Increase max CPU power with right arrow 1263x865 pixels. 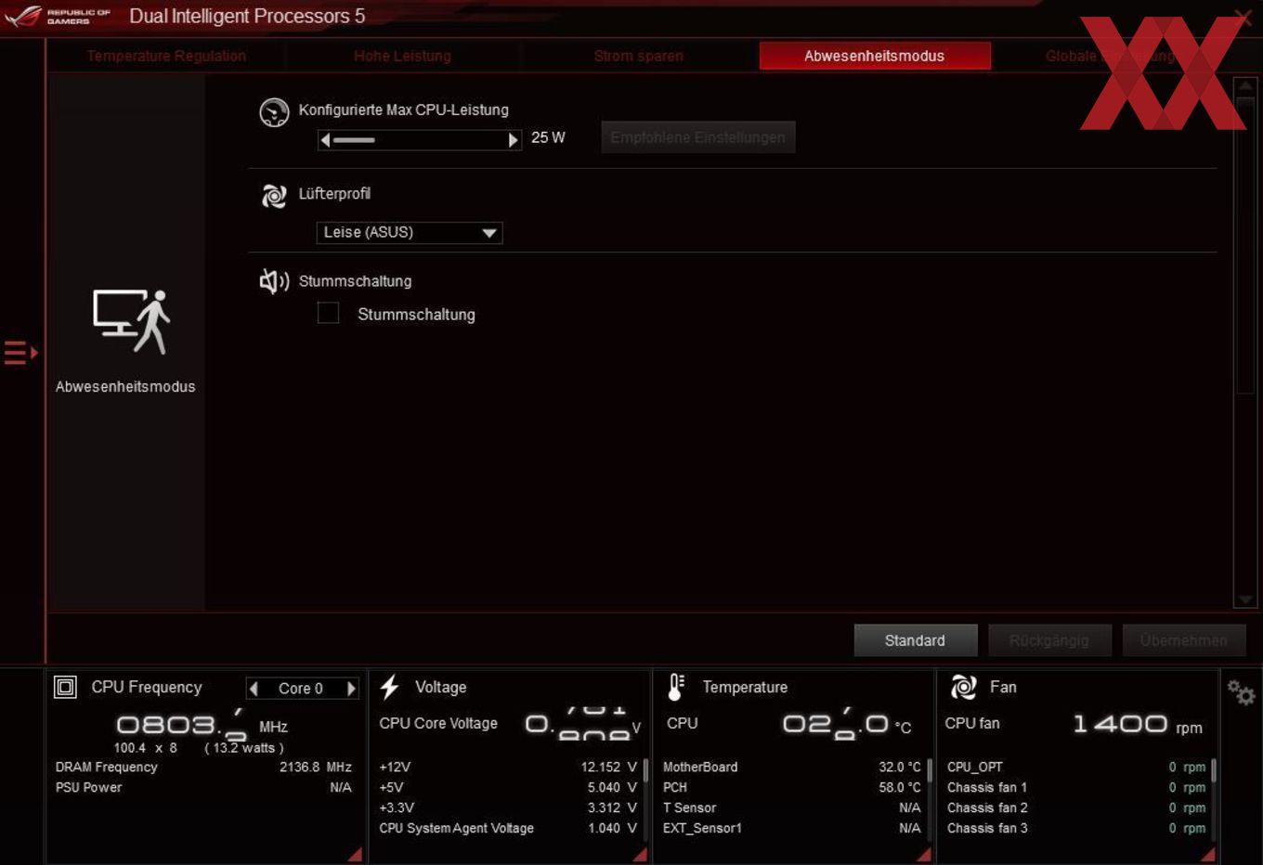(x=514, y=140)
